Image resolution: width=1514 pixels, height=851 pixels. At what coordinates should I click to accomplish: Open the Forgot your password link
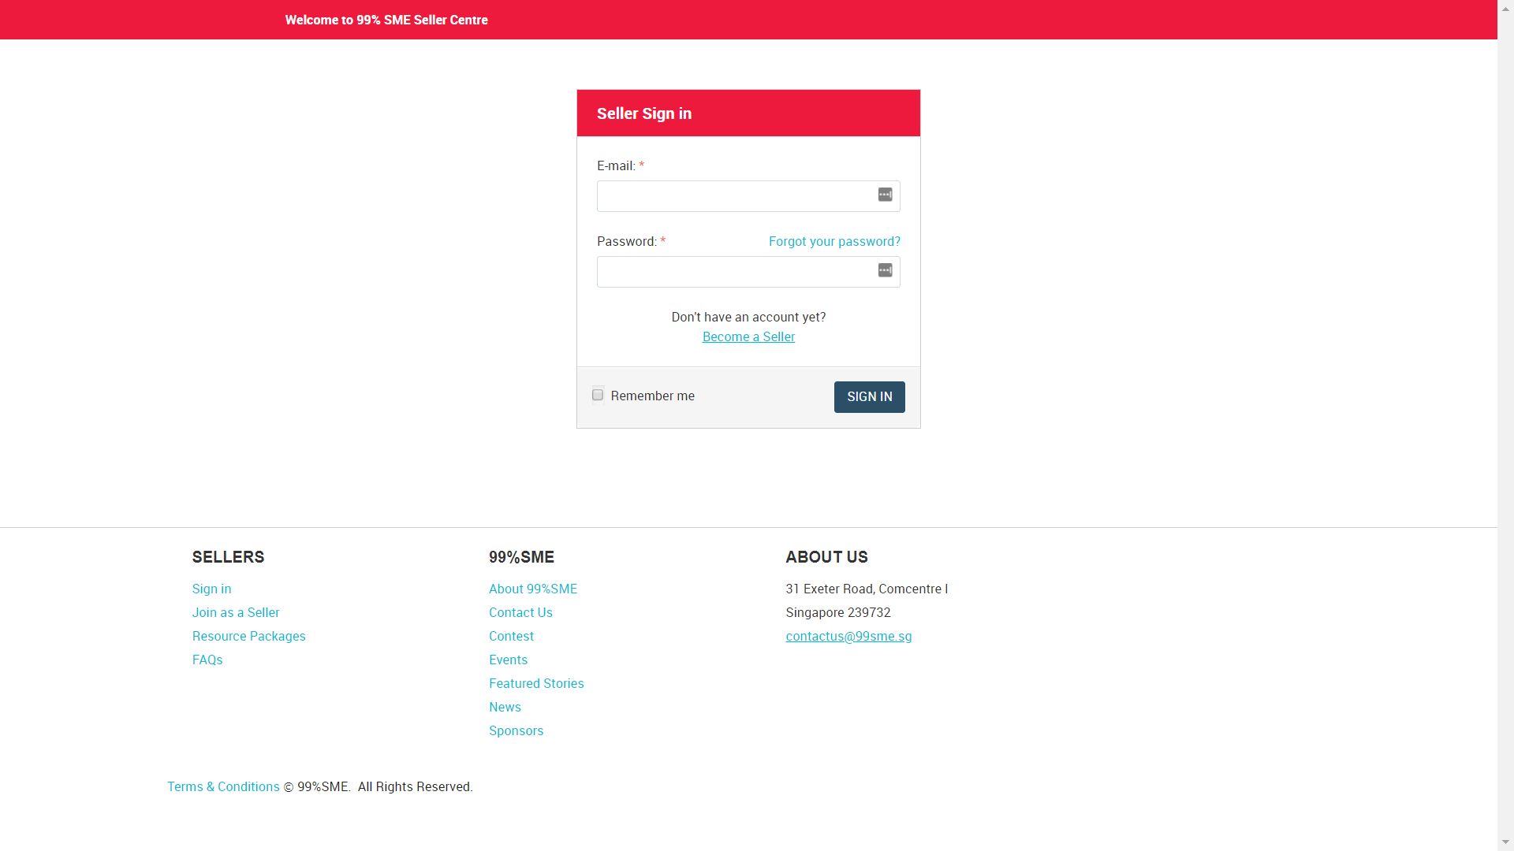834,241
